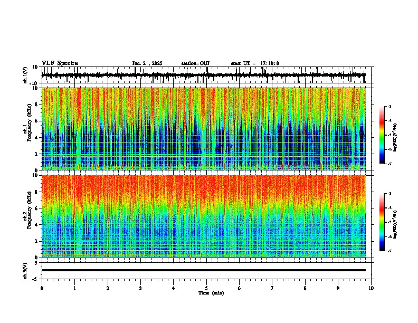This screenshot has height=323, width=418.
Task: Click tick label "1" on the Time axis
Action: 74,288
